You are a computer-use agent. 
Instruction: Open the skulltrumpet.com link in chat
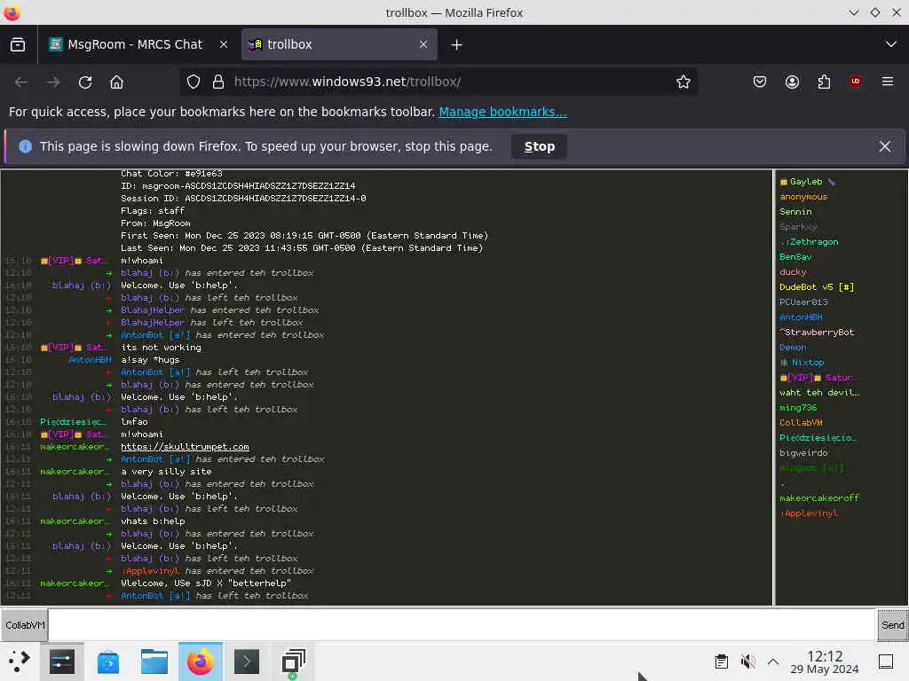(185, 447)
